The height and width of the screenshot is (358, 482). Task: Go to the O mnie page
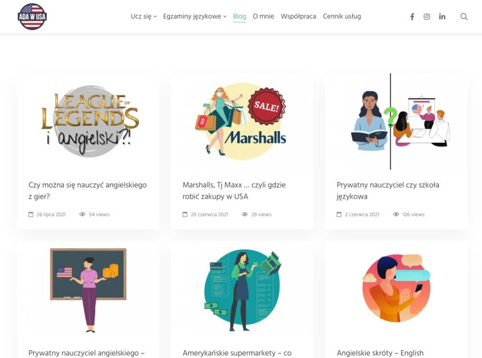pyautogui.click(x=263, y=16)
